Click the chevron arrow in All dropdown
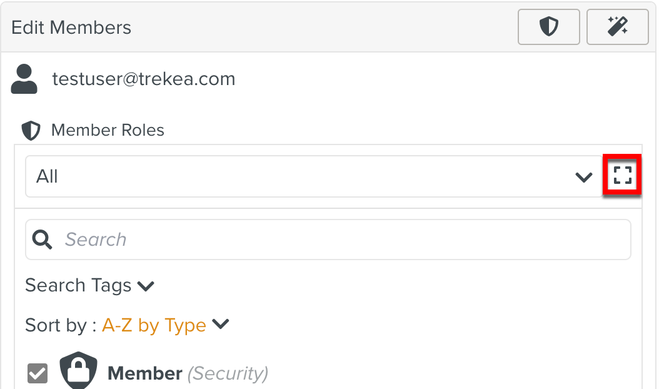 583,177
